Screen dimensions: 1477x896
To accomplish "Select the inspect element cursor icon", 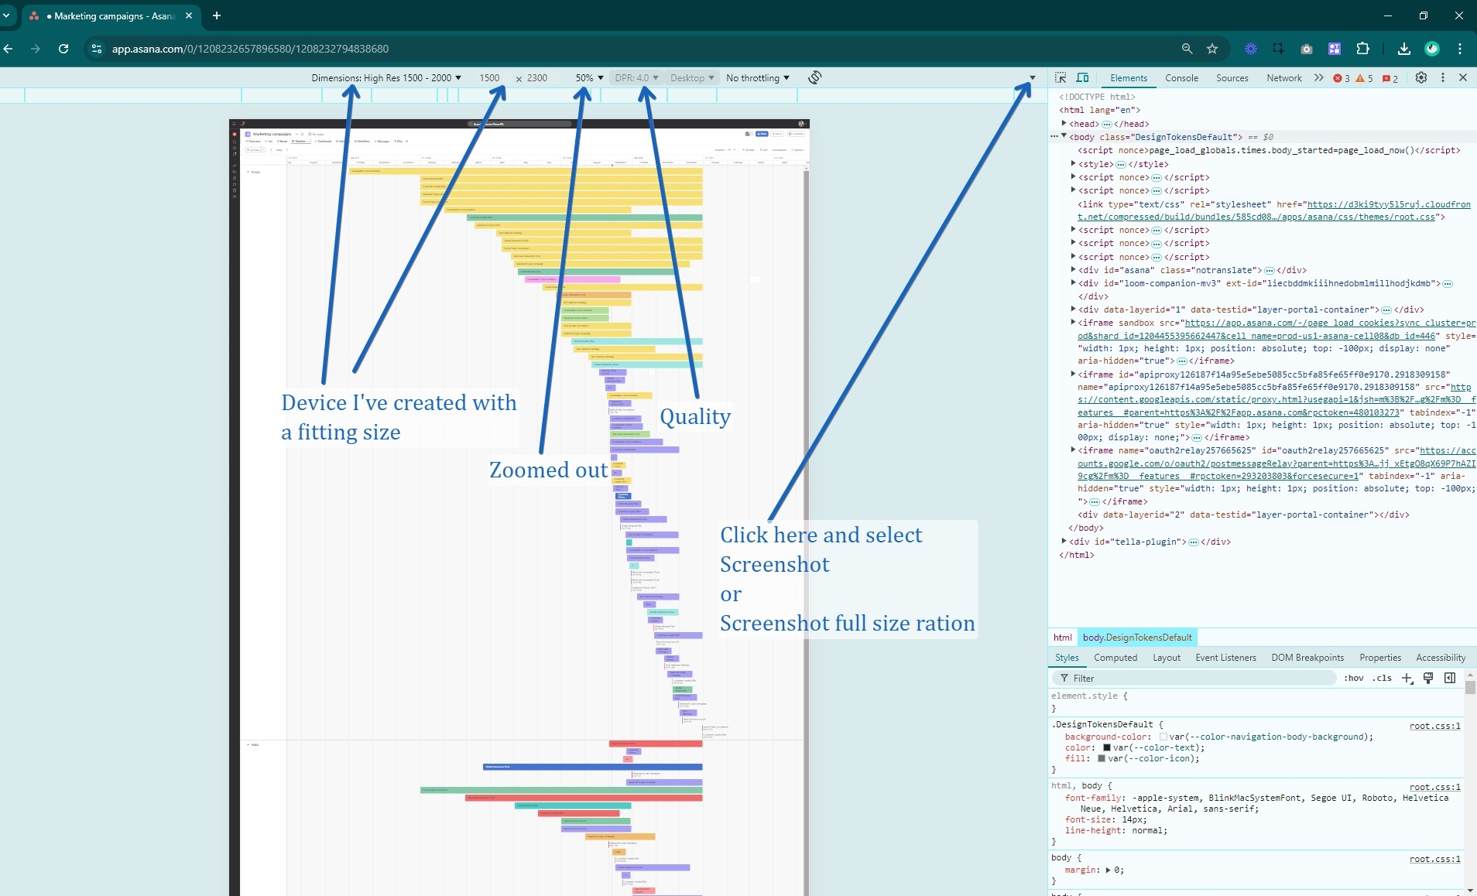I will coord(1061,77).
